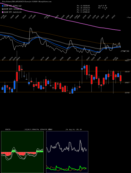Click the MACD panel title label

pos(8,129)
